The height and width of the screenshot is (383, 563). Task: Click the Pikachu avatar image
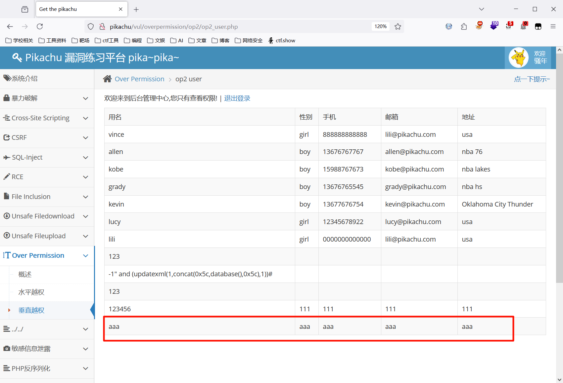[x=518, y=58]
